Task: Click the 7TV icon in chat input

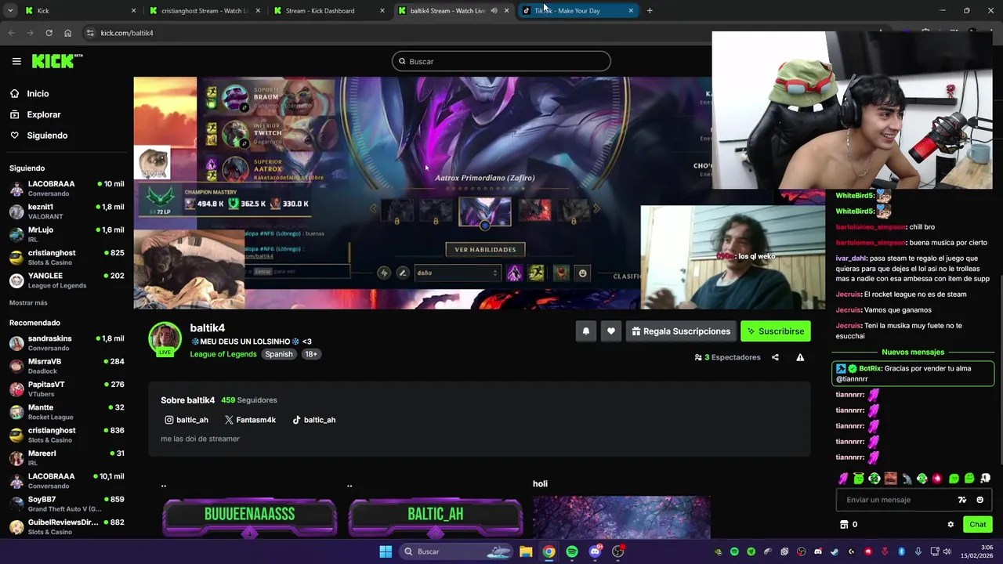Action: [x=962, y=500]
